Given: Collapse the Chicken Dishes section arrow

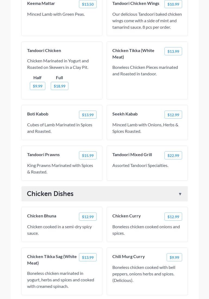Looking at the screenshot, I should point(180,194).
